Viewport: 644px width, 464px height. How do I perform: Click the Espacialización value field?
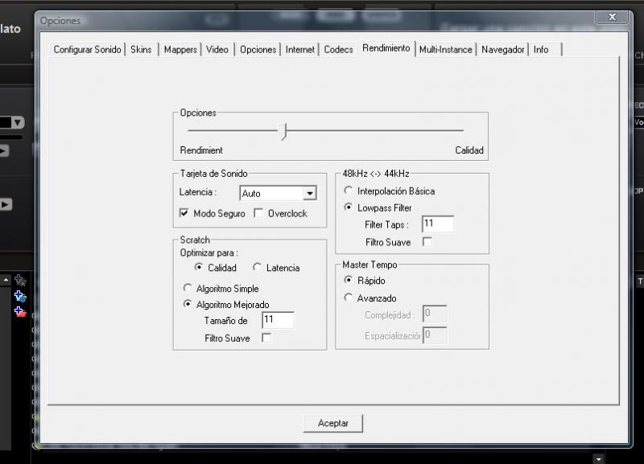coord(435,335)
